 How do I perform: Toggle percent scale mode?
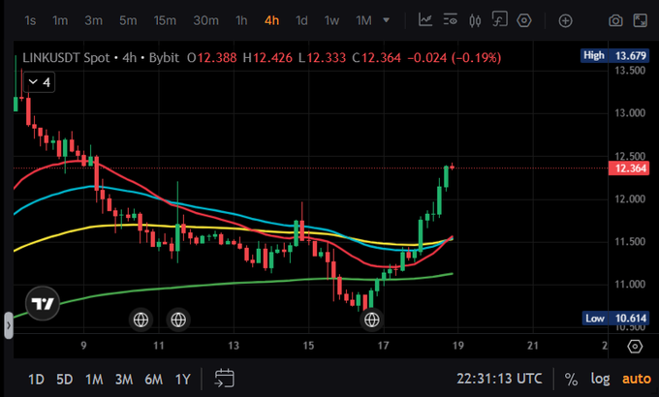(571, 380)
